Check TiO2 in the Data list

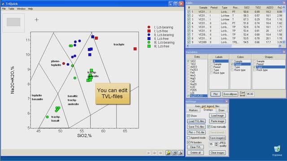188,64
